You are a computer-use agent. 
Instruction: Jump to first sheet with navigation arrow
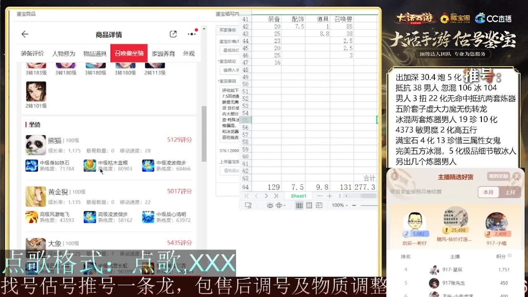pyautogui.click(x=247, y=196)
